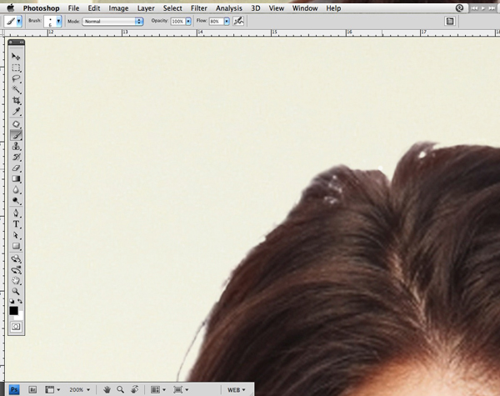Select the Rectangular Marquee tool
The image size is (500, 396).
point(16,68)
